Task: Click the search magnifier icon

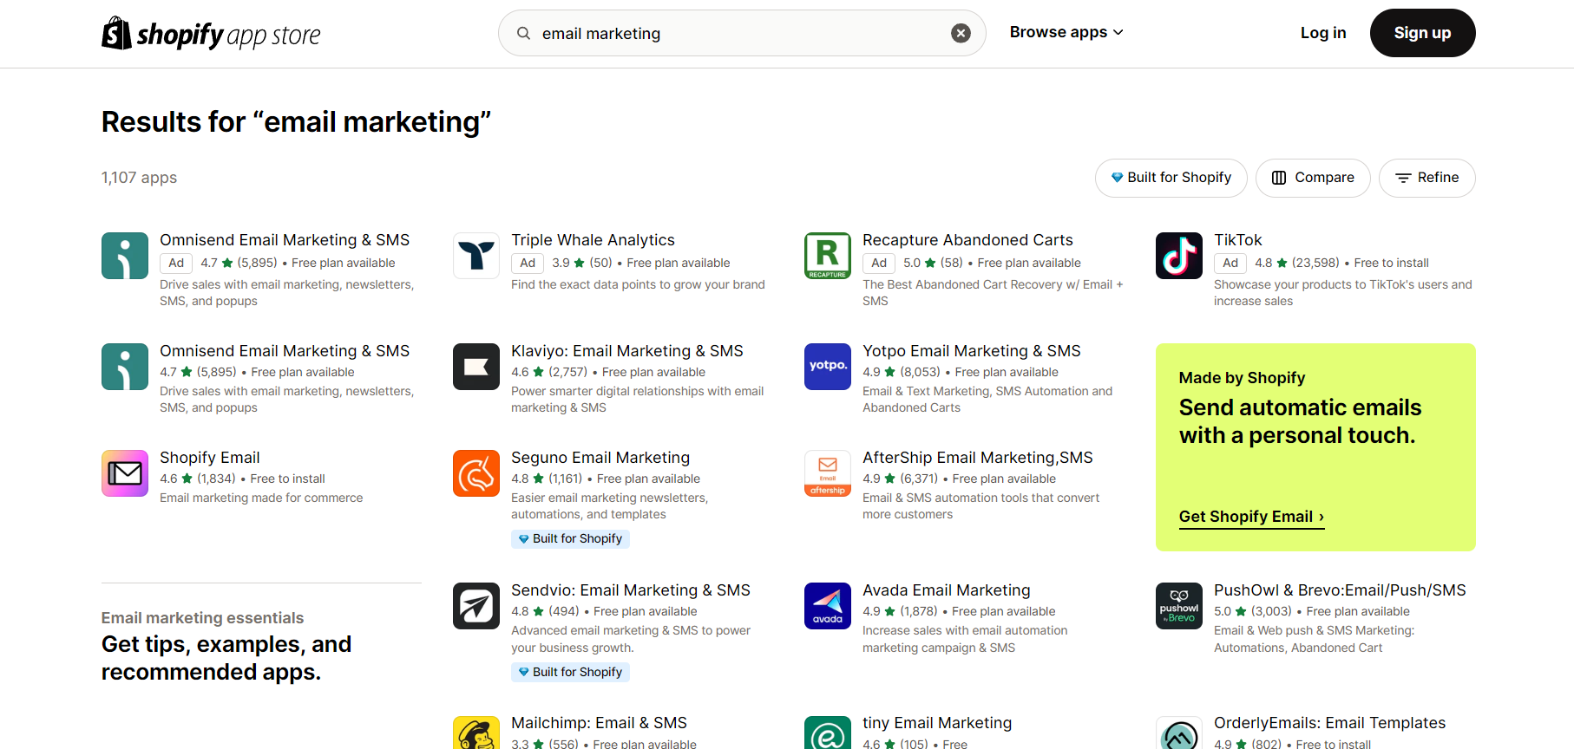Action: point(524,33)
